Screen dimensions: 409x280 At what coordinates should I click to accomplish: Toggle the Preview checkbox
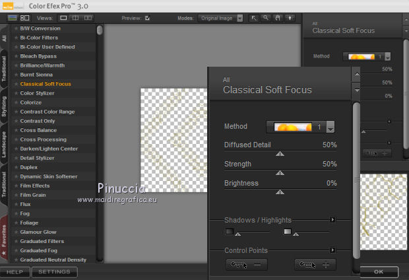146,18
